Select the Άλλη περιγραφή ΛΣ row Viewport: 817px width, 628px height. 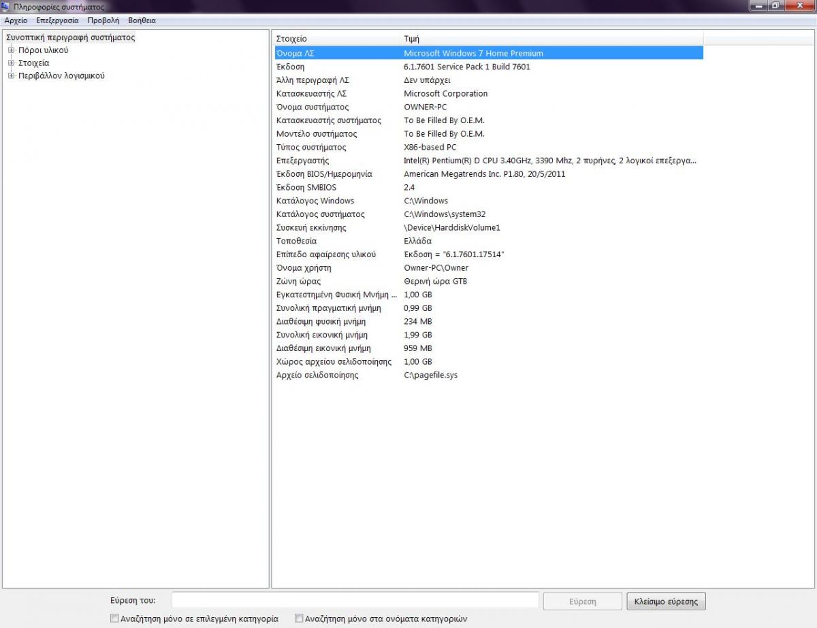coord(488,80)
